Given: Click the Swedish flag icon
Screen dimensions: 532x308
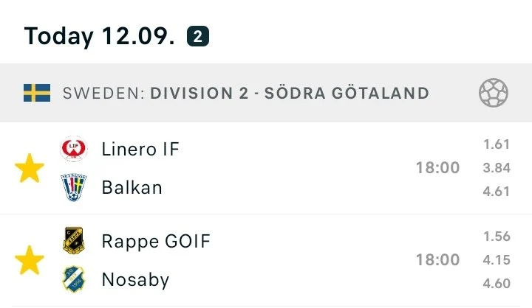Looking at the screenshot, I should [37, 93].
